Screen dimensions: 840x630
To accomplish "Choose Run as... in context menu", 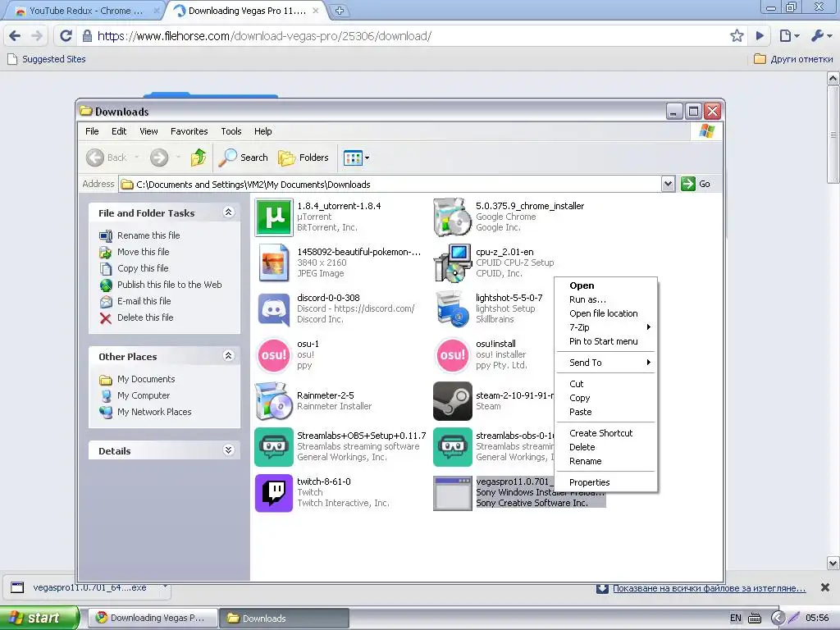I will click(x=606, y=299).
